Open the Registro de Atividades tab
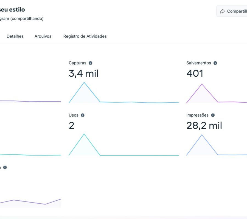The image size is (247, 219). click(85, 36)
